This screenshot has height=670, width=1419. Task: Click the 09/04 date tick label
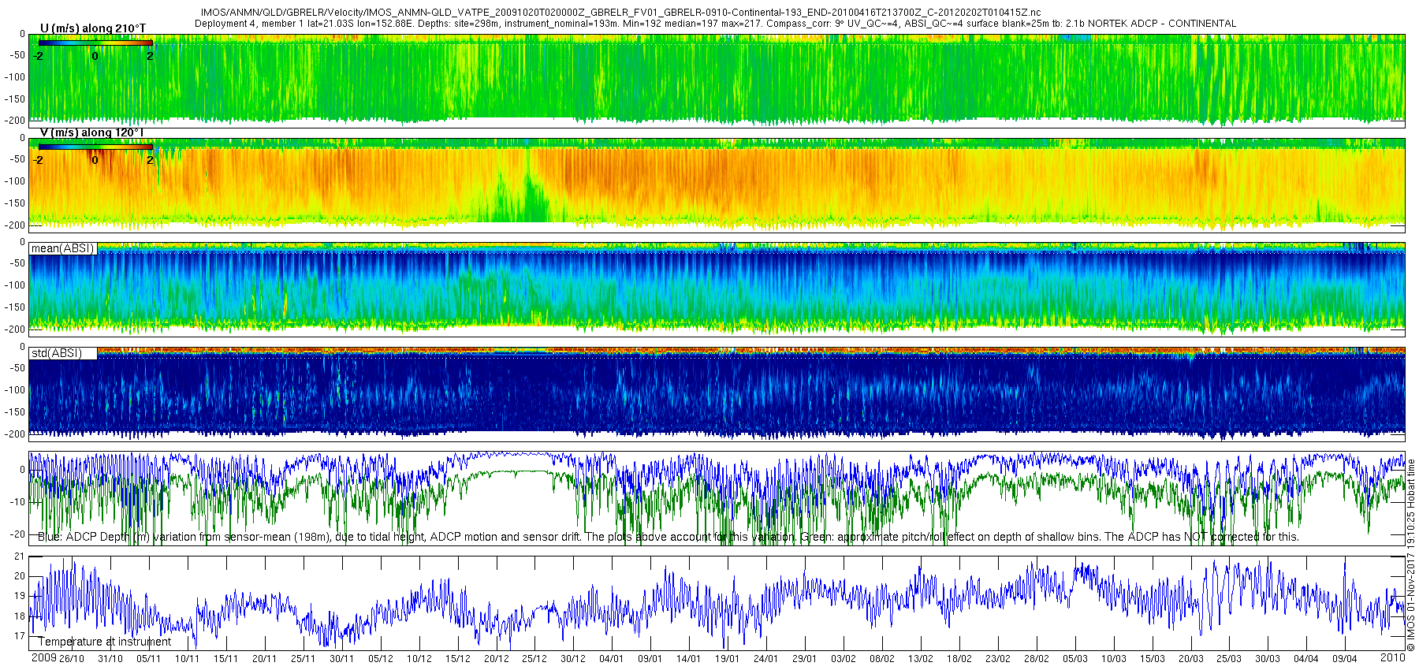pos(1345,659)
